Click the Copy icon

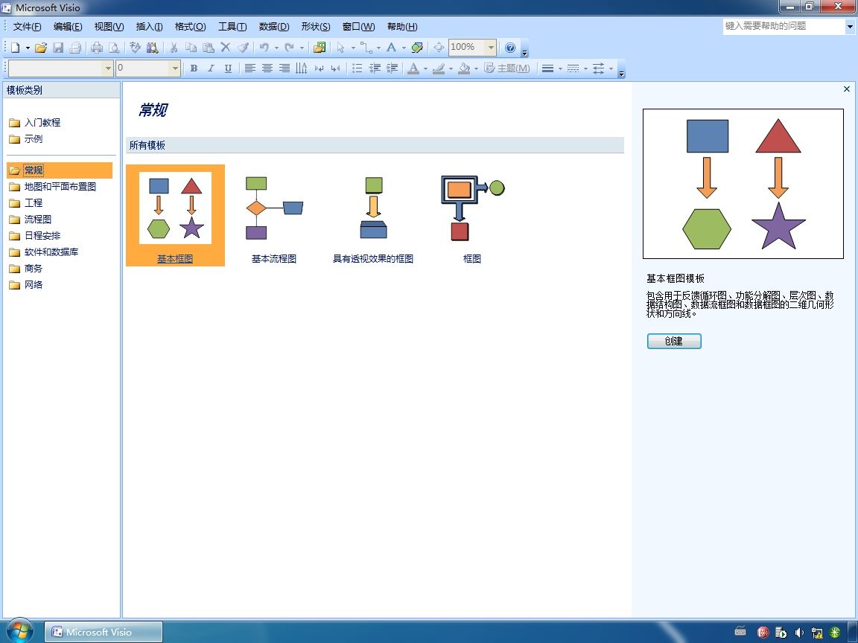coord(191,48)
